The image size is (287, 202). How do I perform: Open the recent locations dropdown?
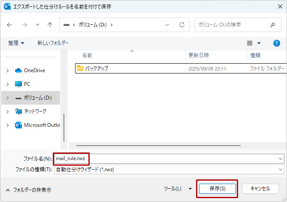coord(37,25)
